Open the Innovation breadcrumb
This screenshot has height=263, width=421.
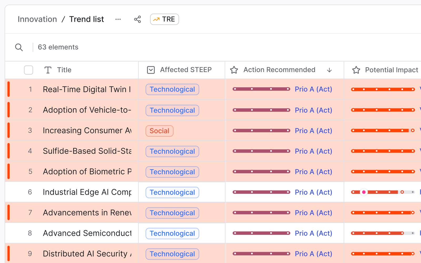(x=37, y=19)
